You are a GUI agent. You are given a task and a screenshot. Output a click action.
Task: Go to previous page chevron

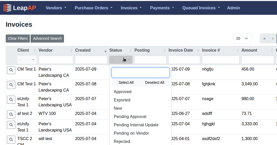point(273,38)
